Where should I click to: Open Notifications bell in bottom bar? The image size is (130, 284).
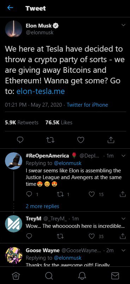[82, 276]
